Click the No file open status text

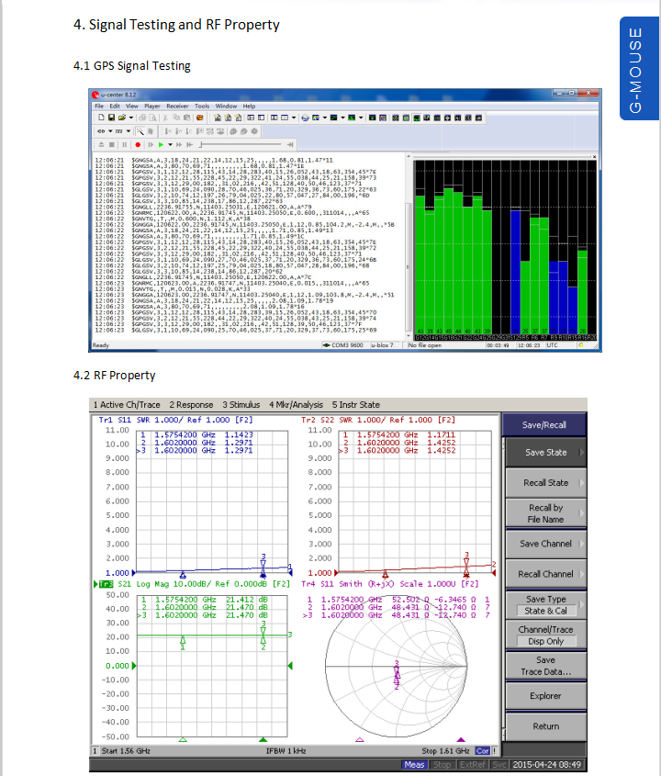point(425,345)
